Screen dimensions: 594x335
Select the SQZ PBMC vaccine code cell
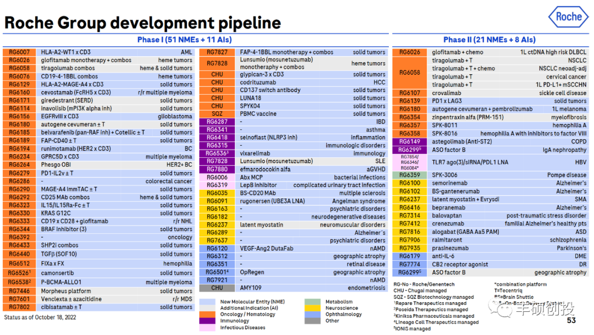217,114
